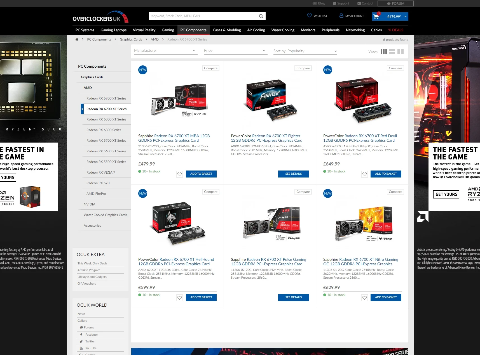Image resolution: width=480 pixels, height=355 pixels.
Task: Add Sapphire Nitro Gaming OC to wishlist
Action: [x=364, y=298]
